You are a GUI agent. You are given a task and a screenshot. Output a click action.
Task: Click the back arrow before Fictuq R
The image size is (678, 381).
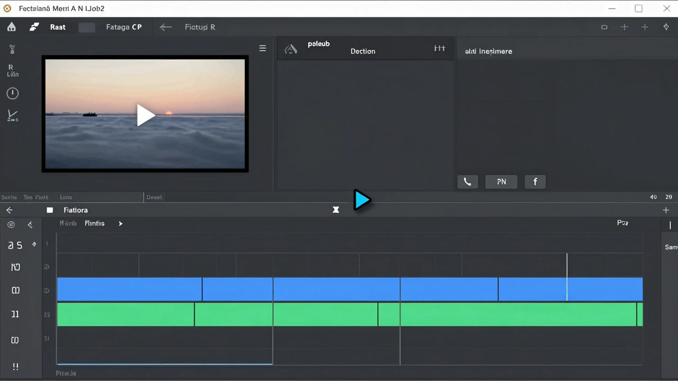point(166,27)
